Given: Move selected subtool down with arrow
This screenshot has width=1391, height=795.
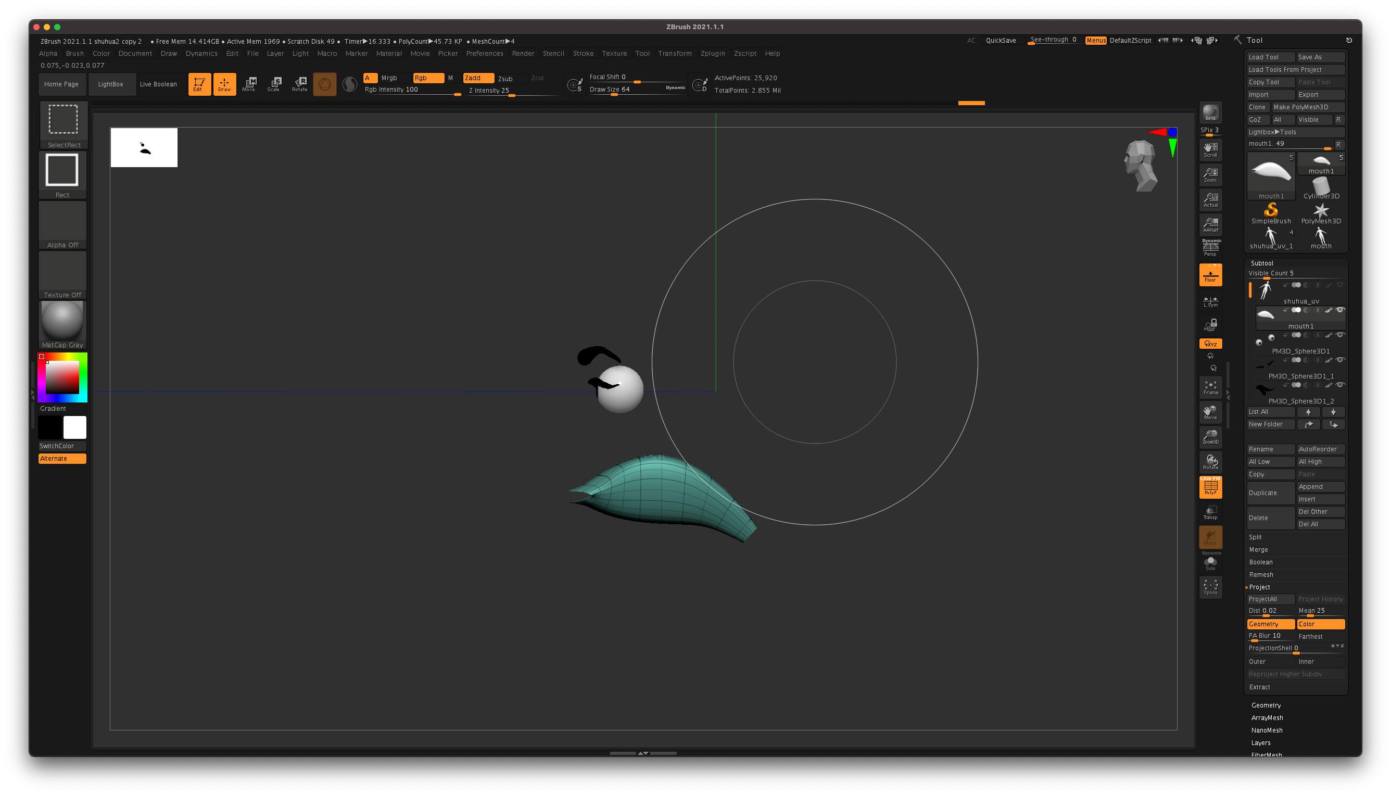Looking at the screenshot, I should (1333, 412).
